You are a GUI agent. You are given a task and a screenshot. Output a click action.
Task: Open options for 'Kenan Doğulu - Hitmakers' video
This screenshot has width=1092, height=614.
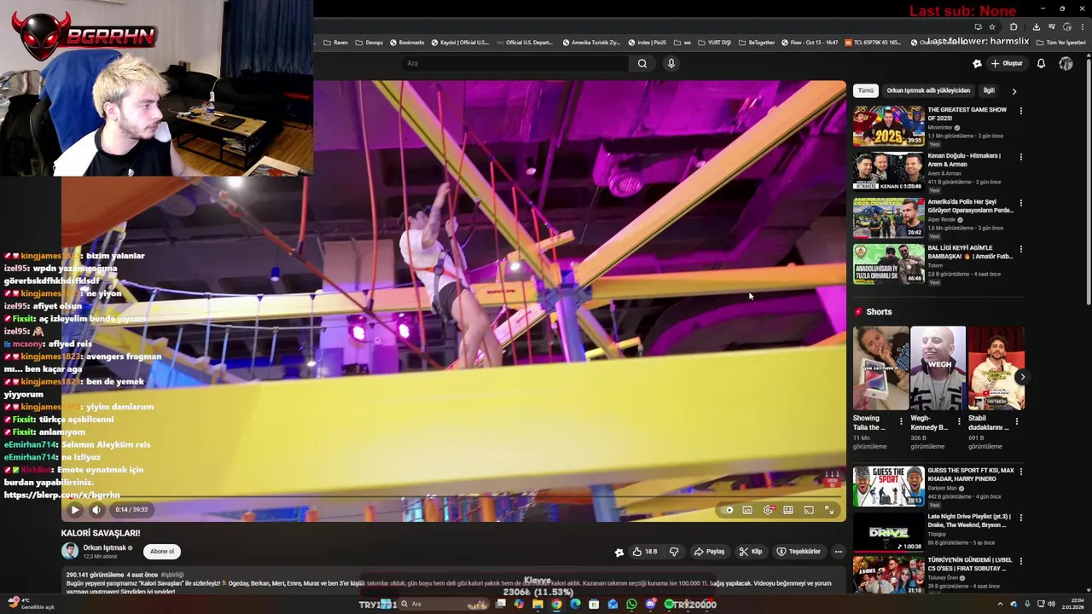point(1020,157)
